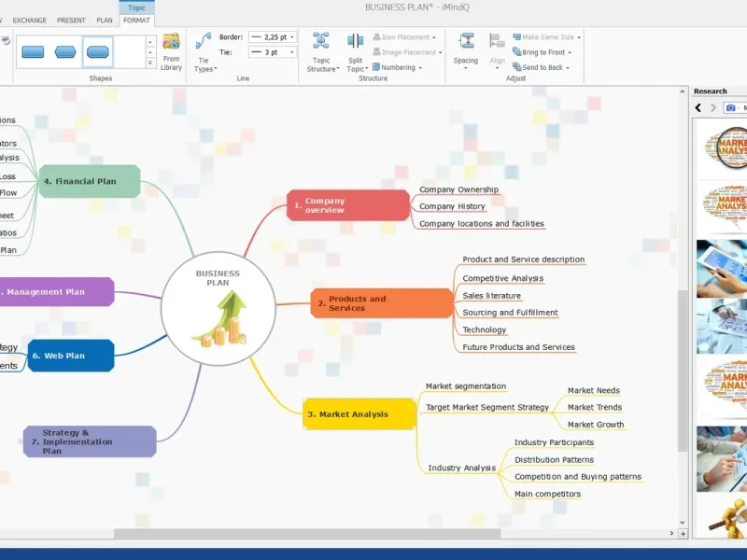
Task: Open Spacing adjustment
Action: (x=465, y=51)
